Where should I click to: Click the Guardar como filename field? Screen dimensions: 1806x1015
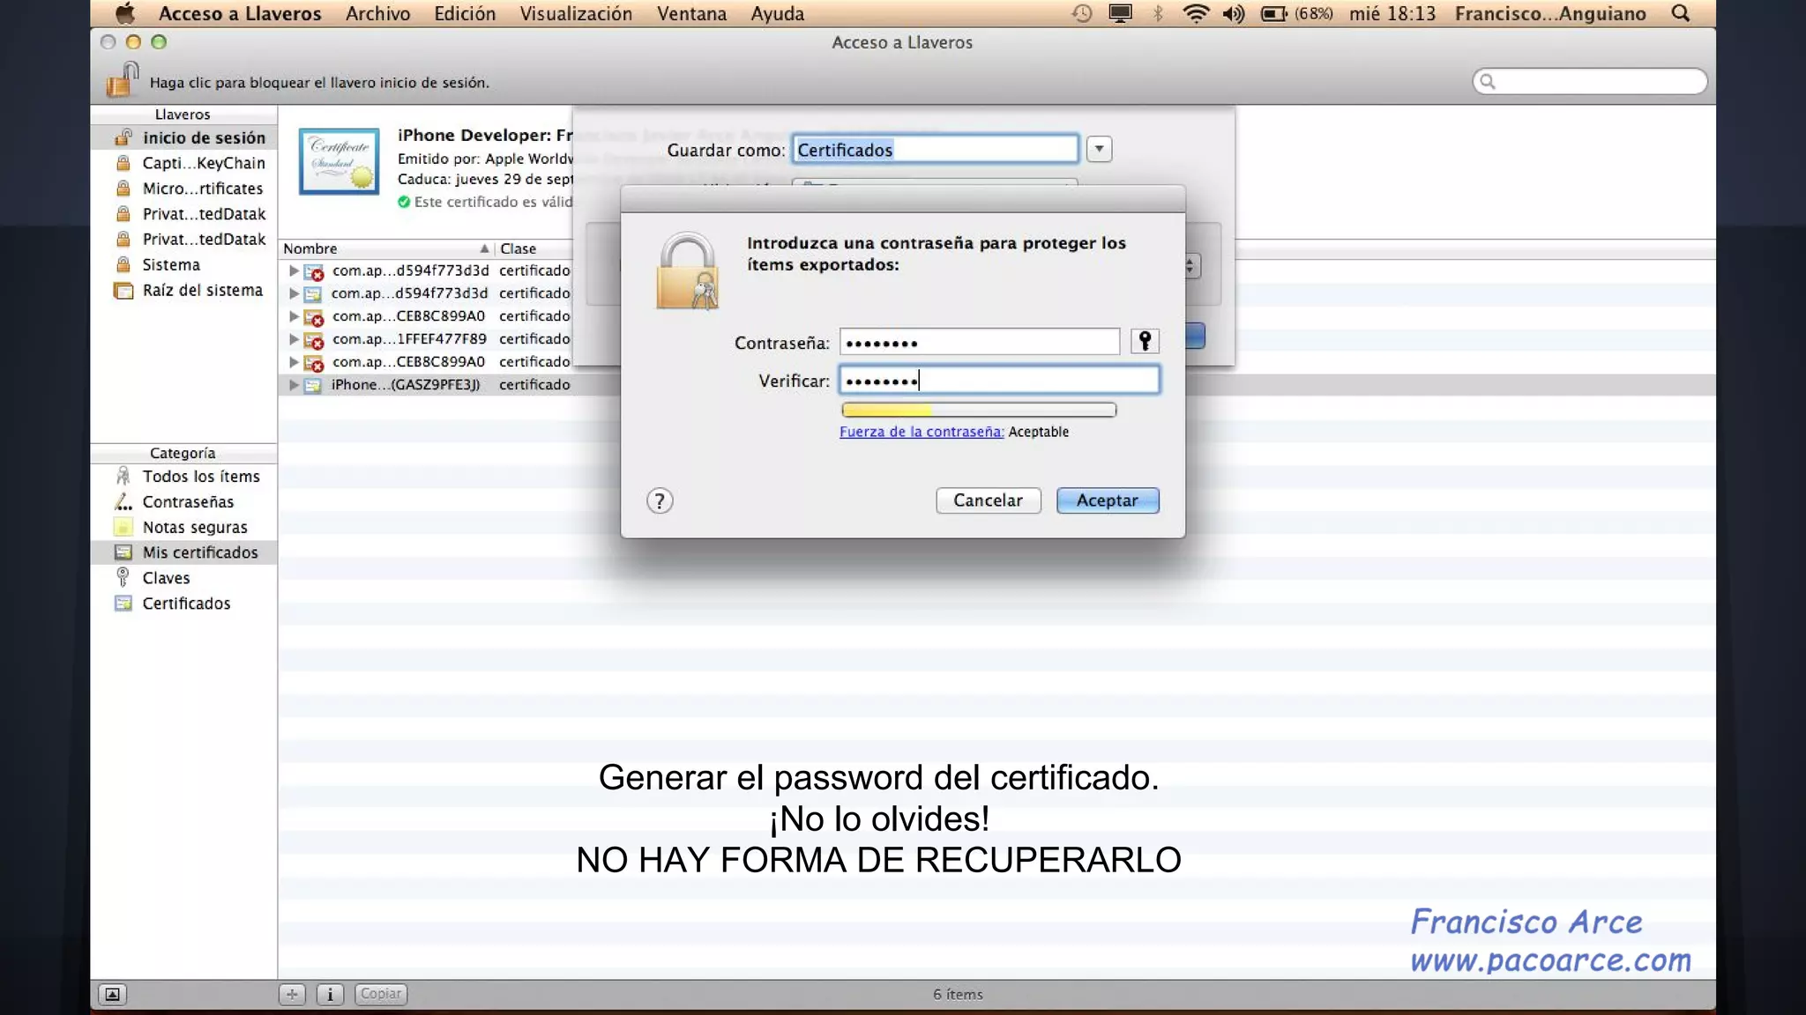point(935,149)
